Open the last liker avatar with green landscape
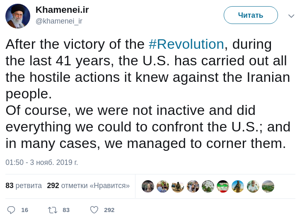This screenshot has height=217, width=302. (268, 186)
